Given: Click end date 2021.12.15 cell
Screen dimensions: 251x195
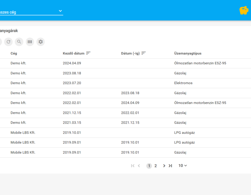Looking at the screenshot, I should (130, 123).
